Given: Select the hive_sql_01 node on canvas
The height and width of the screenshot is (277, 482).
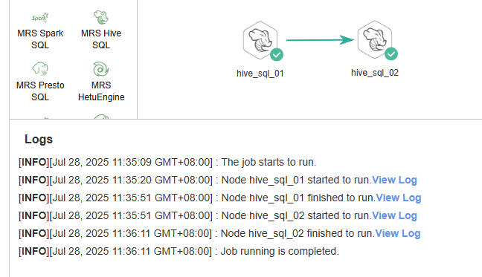Looking at the screenshot, I should [x=260, y=41].
